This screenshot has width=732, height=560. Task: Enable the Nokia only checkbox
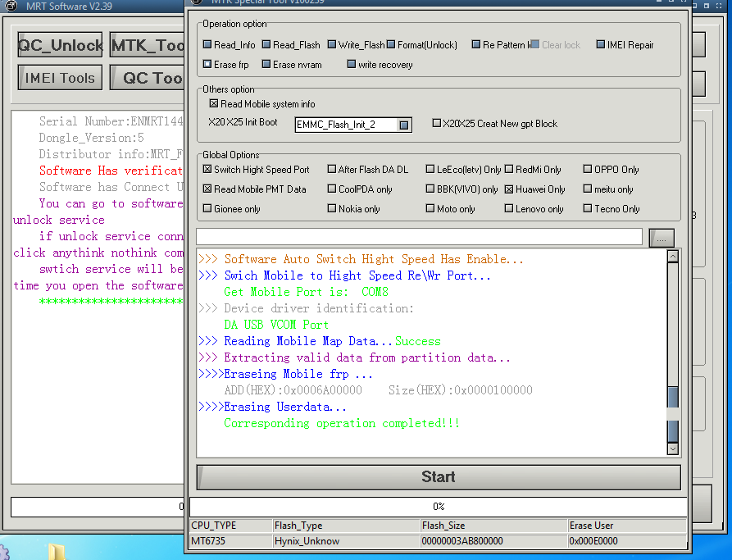[x=332, y=209]
